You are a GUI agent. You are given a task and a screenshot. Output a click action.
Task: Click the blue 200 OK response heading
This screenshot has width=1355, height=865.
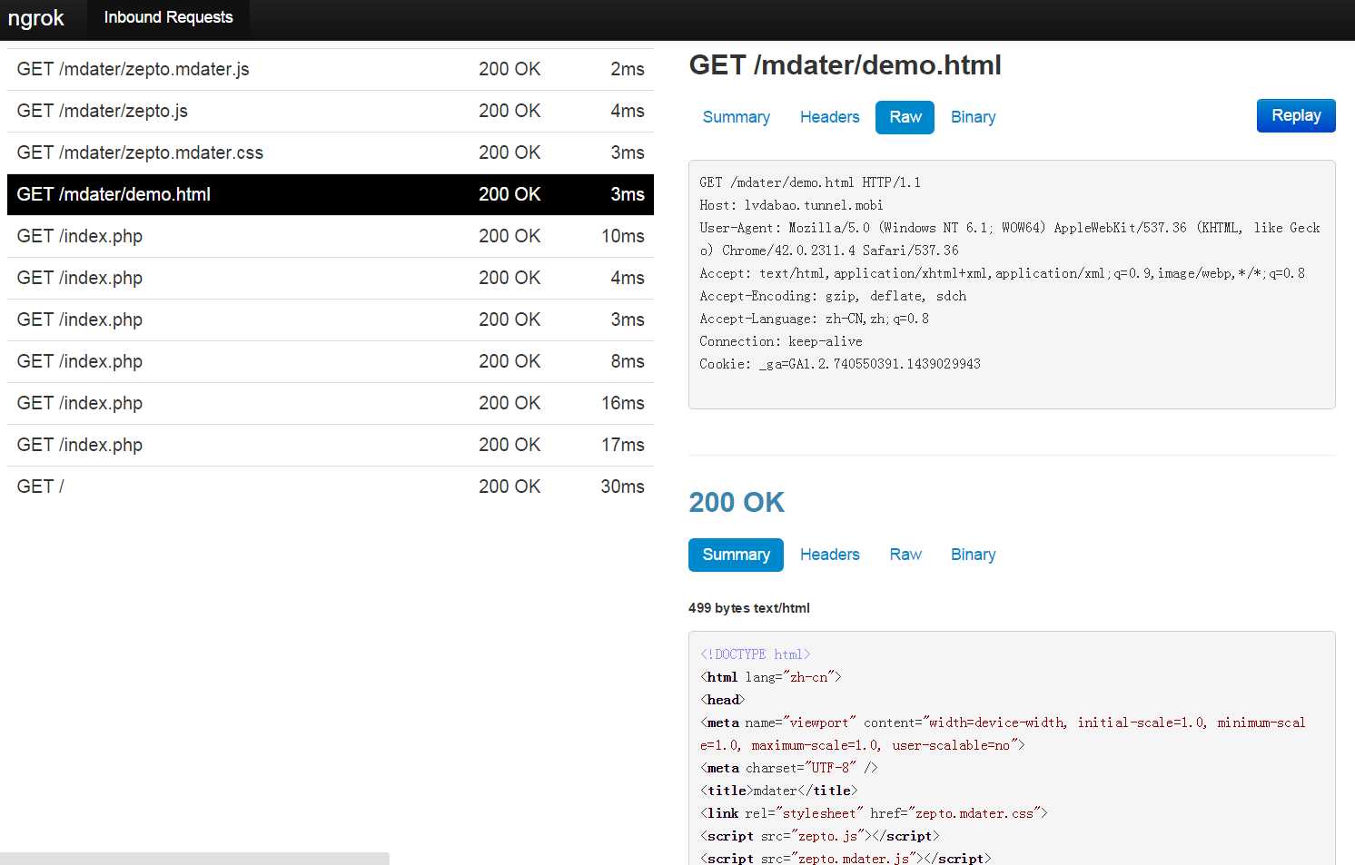click(x=737, y=502)
